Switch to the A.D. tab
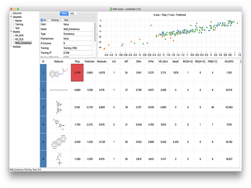Image resolution: width=251 pixels, height=188 pixels. (x=72, y=13)
